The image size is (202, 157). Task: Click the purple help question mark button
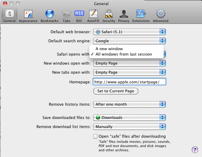[195, 150]
